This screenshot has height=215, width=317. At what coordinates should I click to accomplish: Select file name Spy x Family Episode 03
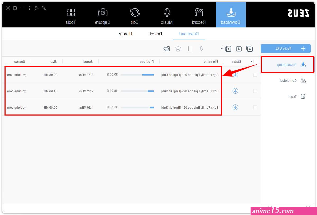click(x=190, y=107)
